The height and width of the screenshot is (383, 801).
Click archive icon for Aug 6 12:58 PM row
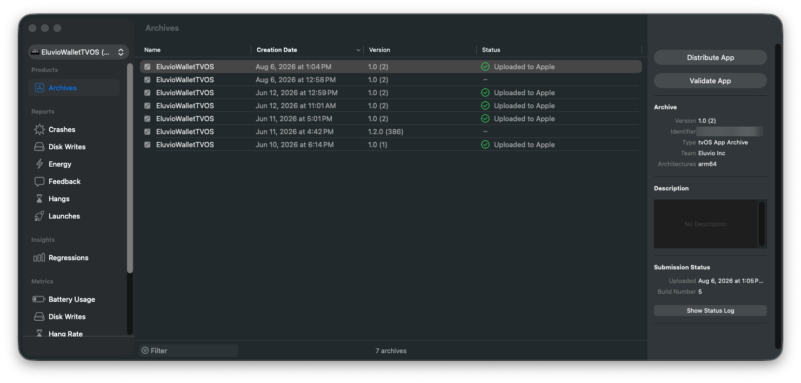(148, 80)
